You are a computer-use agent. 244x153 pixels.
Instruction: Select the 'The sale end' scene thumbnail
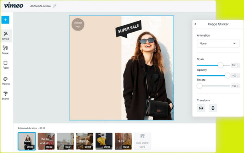[46, 141]
